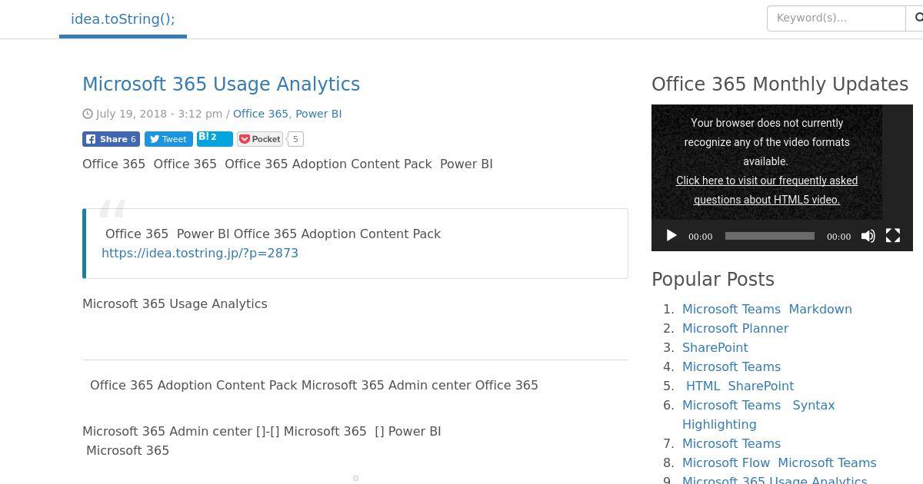Click the Popular Posts heading
Image resolution: width=923 pixels, height=484 pixels.
713,279
